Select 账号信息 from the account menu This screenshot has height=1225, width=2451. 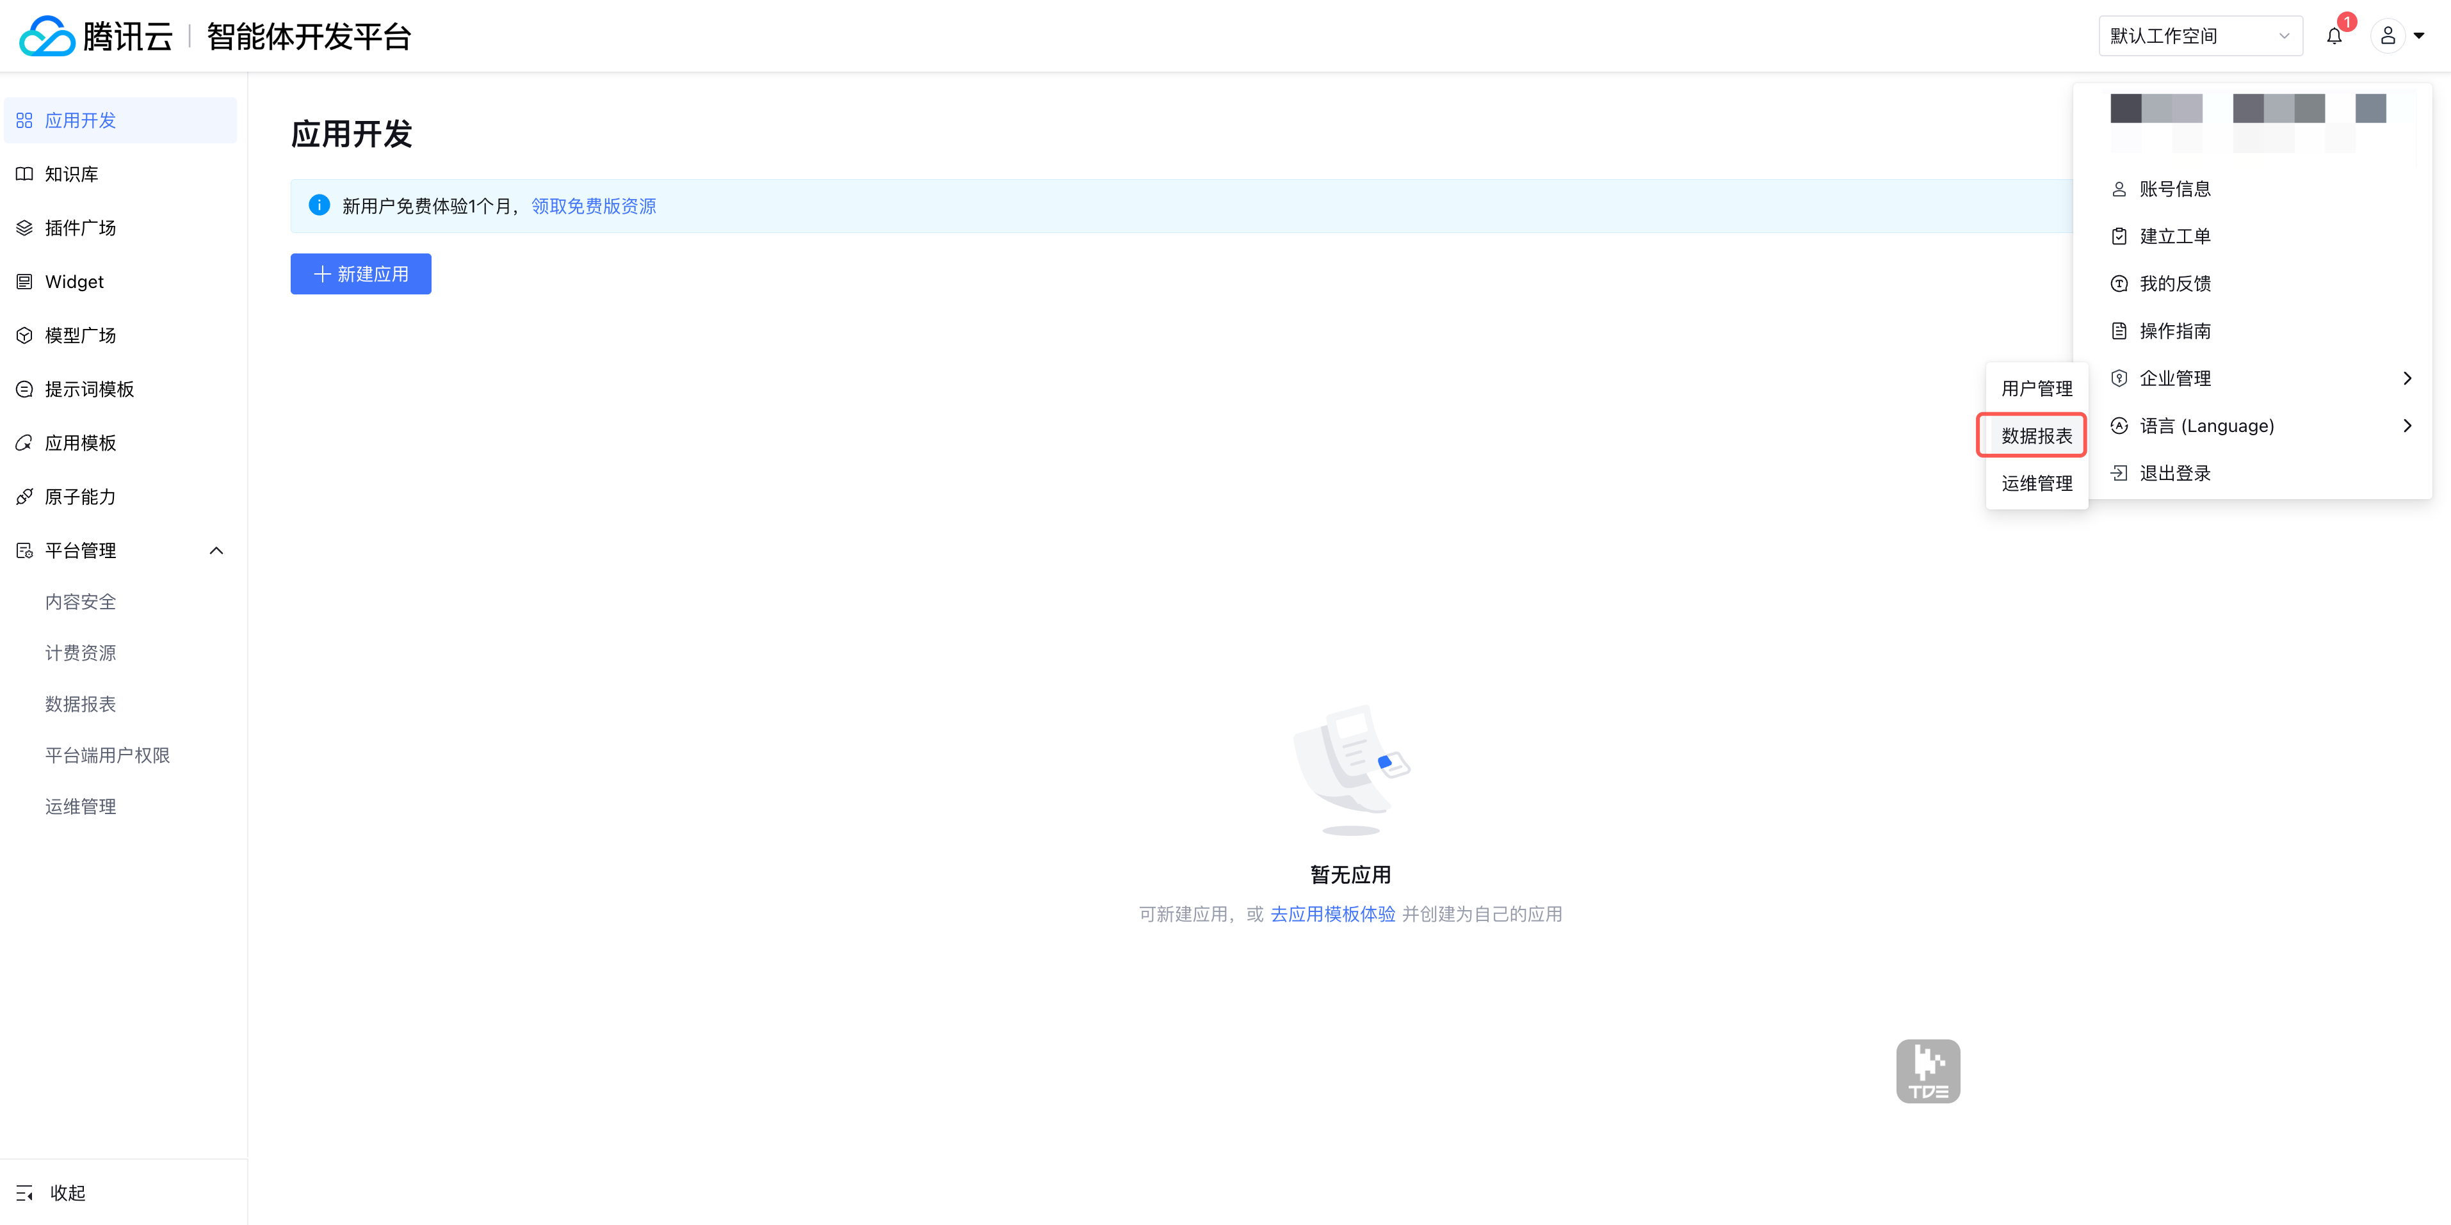(x=2174, y=188)
